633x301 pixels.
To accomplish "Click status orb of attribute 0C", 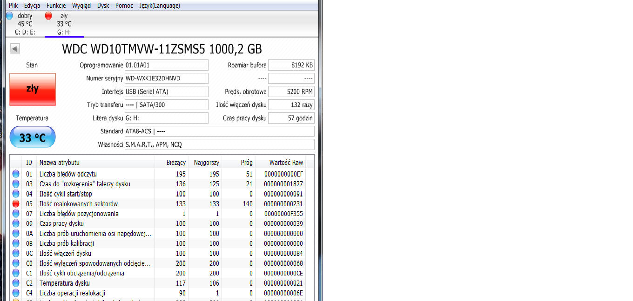I will (16, 253).
